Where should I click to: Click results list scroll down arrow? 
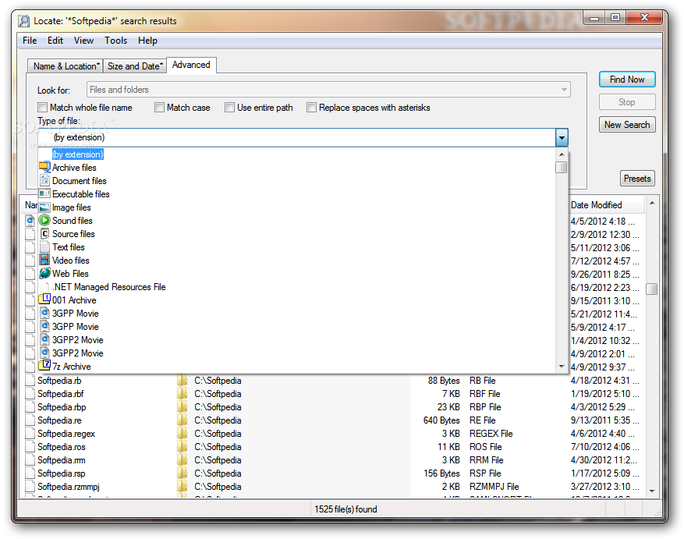pos(652,491)
